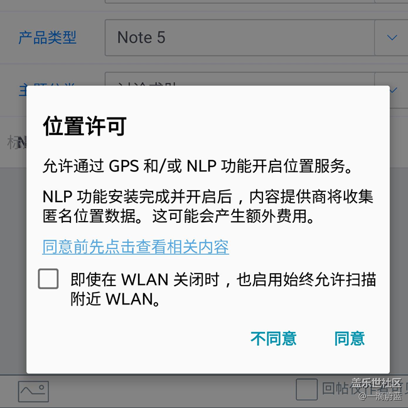Image resolution: width=408 pixels, height=408 pixels.
Task: Tap the 即使在 WLAN 关闭时 checkbox label text
Action: click(223, 289)
